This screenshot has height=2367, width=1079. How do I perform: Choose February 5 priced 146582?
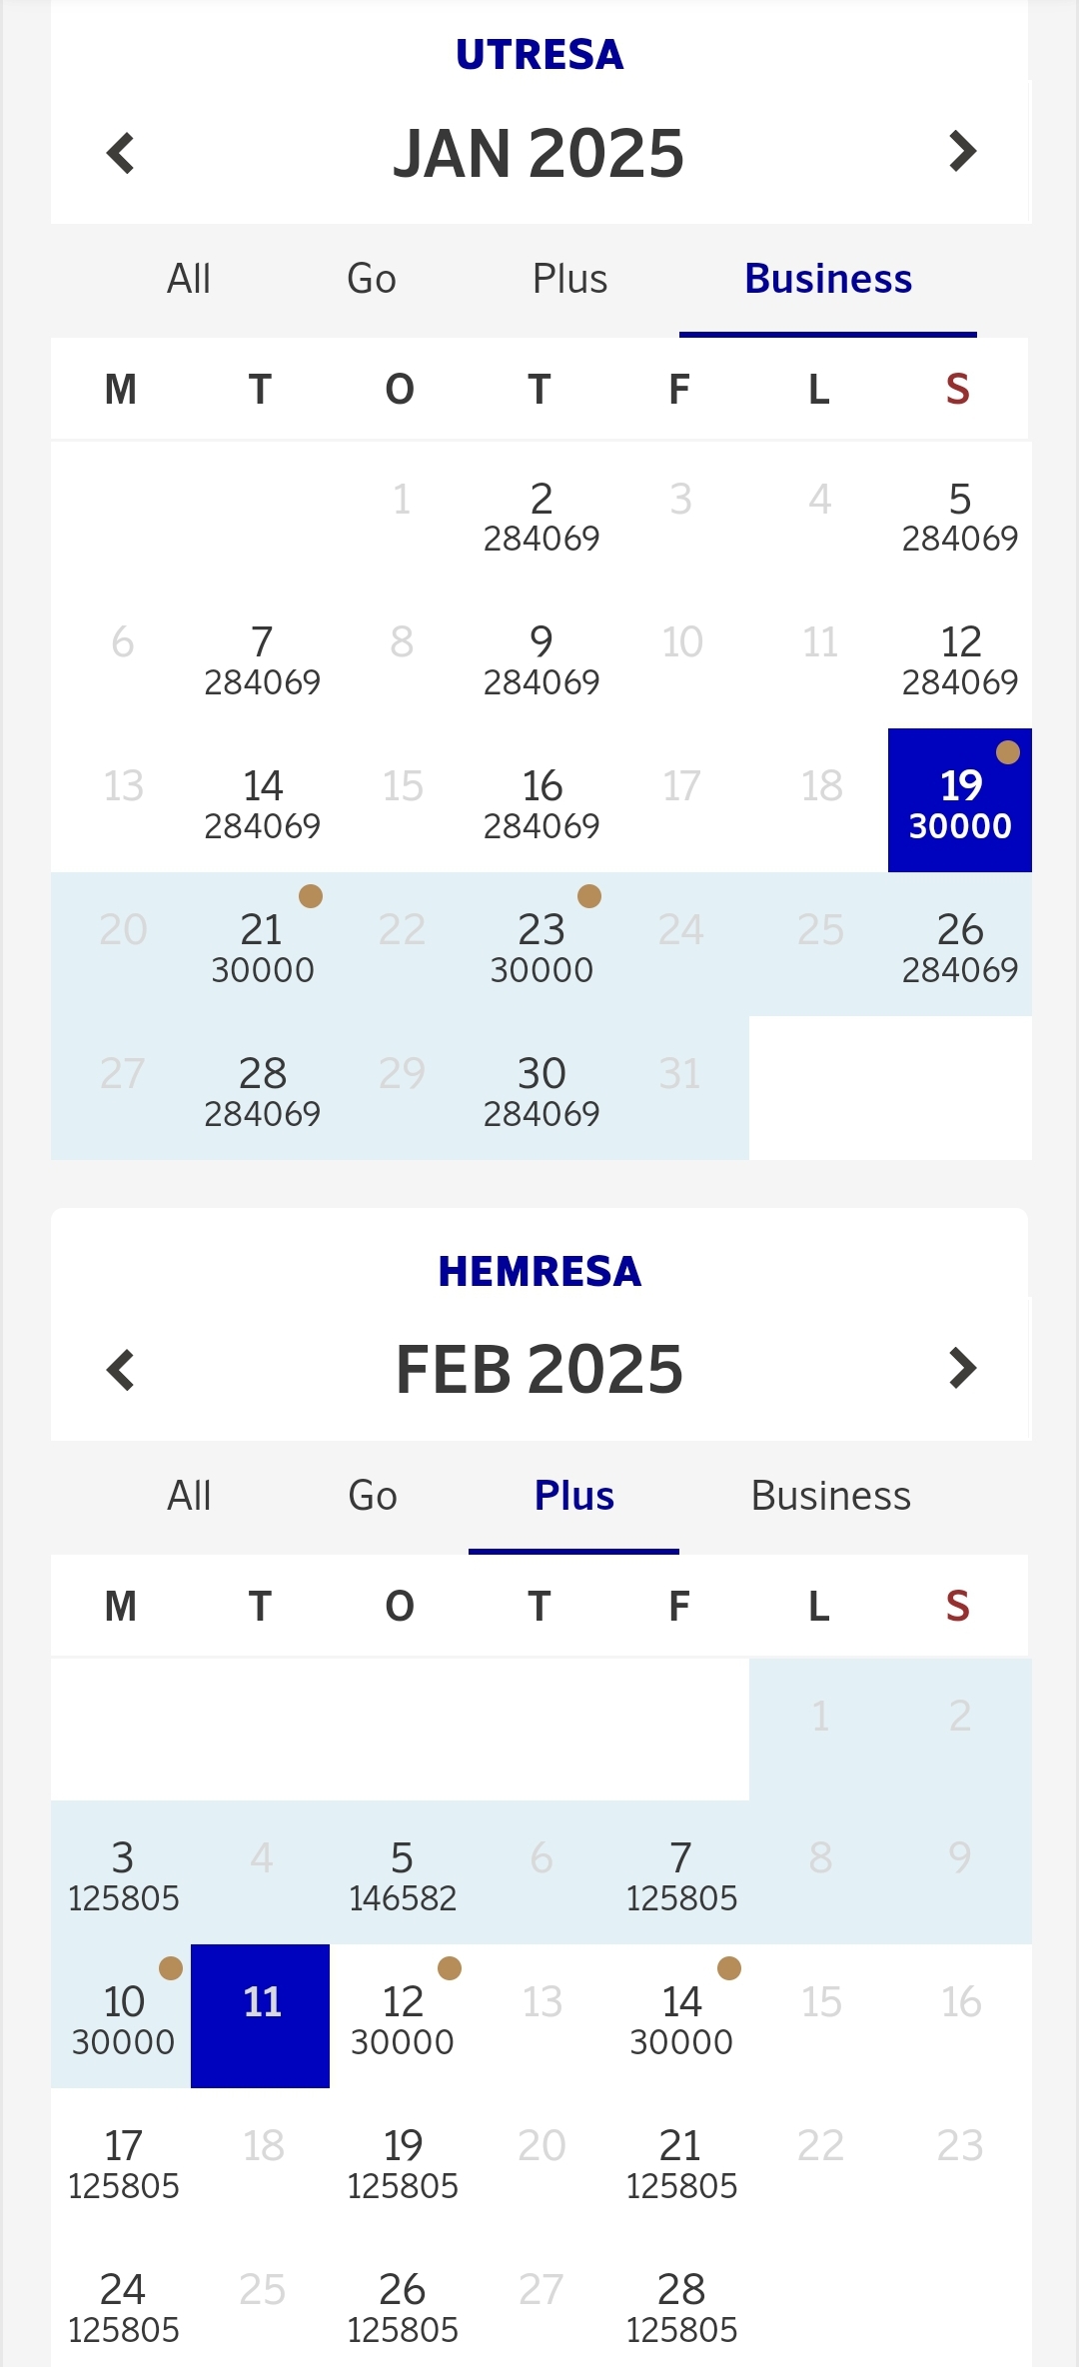click(x=402, y=1873)
